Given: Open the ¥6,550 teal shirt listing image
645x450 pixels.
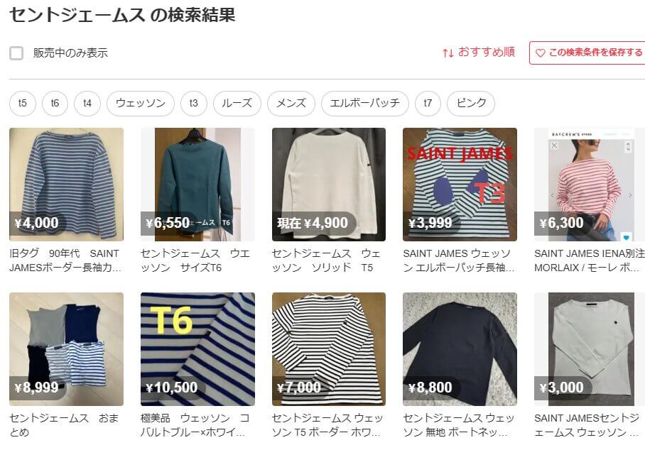Looking at the screenshot, I should pyautogui.click(x=197, y=185).
